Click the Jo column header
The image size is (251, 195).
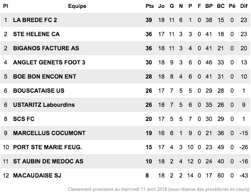coord(161,6)
